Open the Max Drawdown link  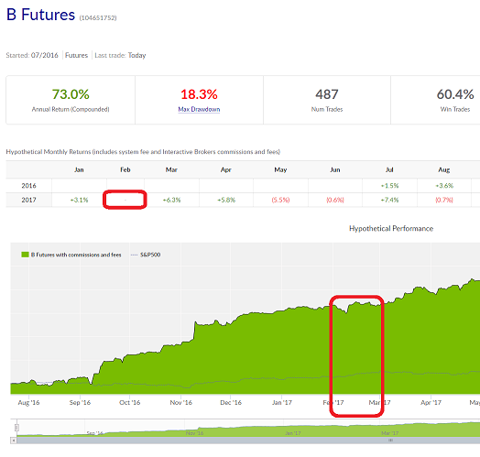[199, 109]
